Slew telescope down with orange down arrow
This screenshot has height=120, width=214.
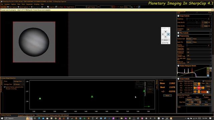[199, 92]
